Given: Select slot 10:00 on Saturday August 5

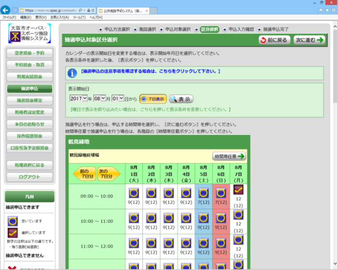Looking at the screenshot, I should tap(203, 218).
